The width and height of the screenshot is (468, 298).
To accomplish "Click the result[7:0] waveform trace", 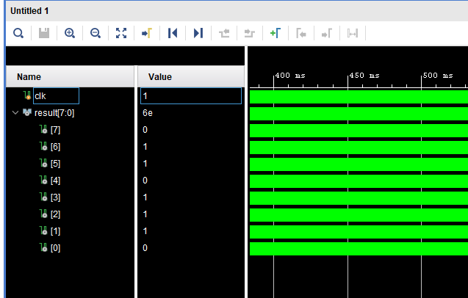I will (359, 114).
